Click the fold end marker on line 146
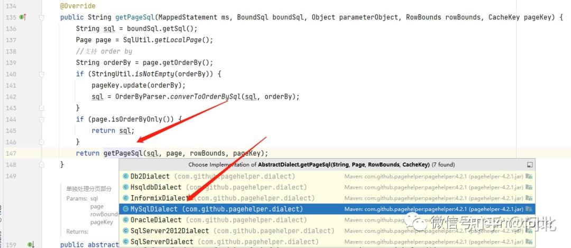 coord(42,142)
